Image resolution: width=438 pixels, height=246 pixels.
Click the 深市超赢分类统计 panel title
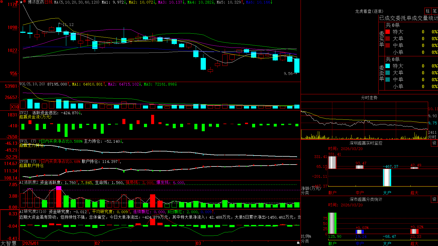coord(366,199)
